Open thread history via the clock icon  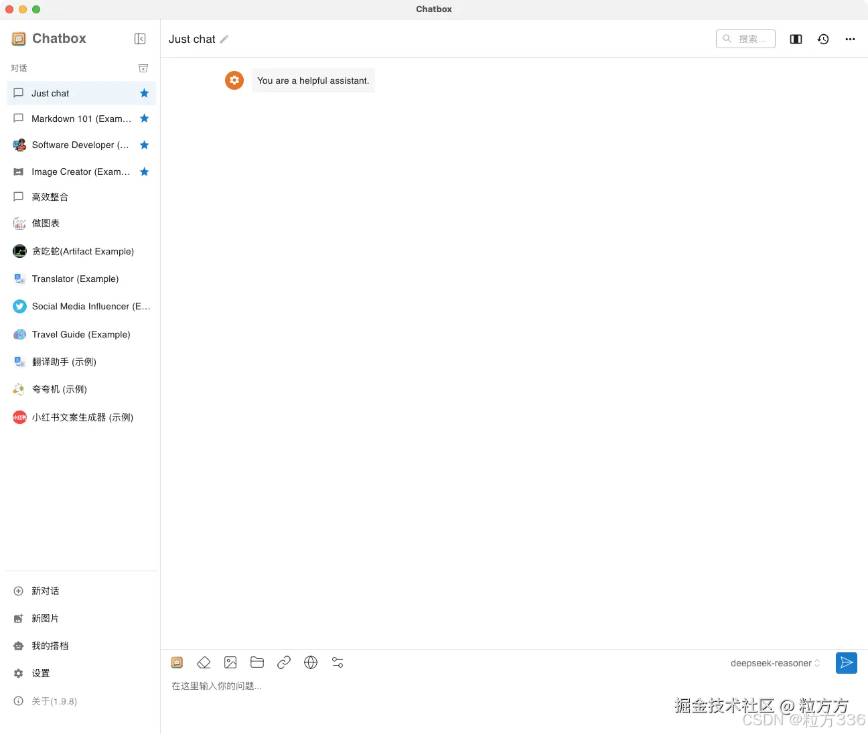(x=823, y=39)
